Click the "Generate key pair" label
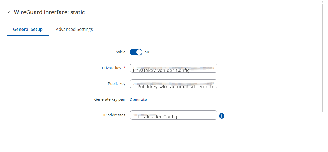 coord(110,99)
